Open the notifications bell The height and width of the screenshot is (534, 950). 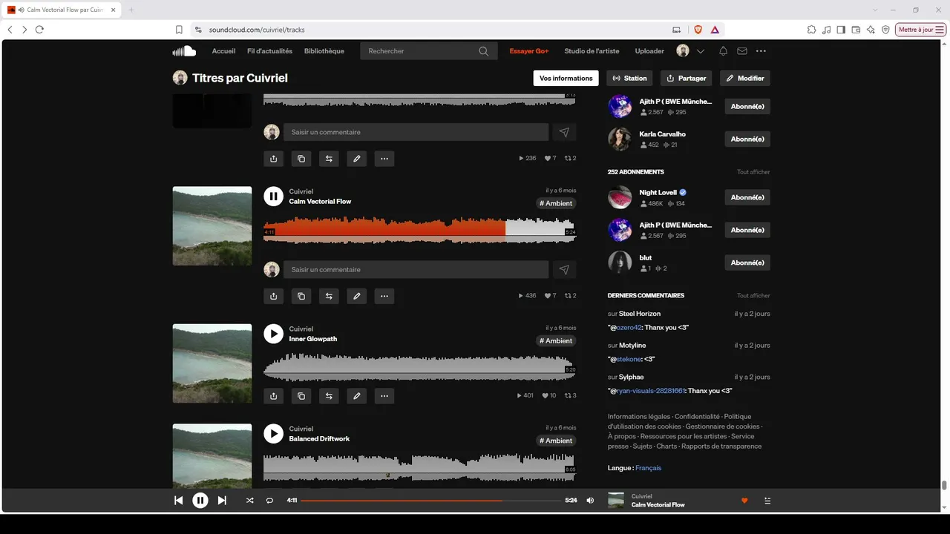coord(723,51)
